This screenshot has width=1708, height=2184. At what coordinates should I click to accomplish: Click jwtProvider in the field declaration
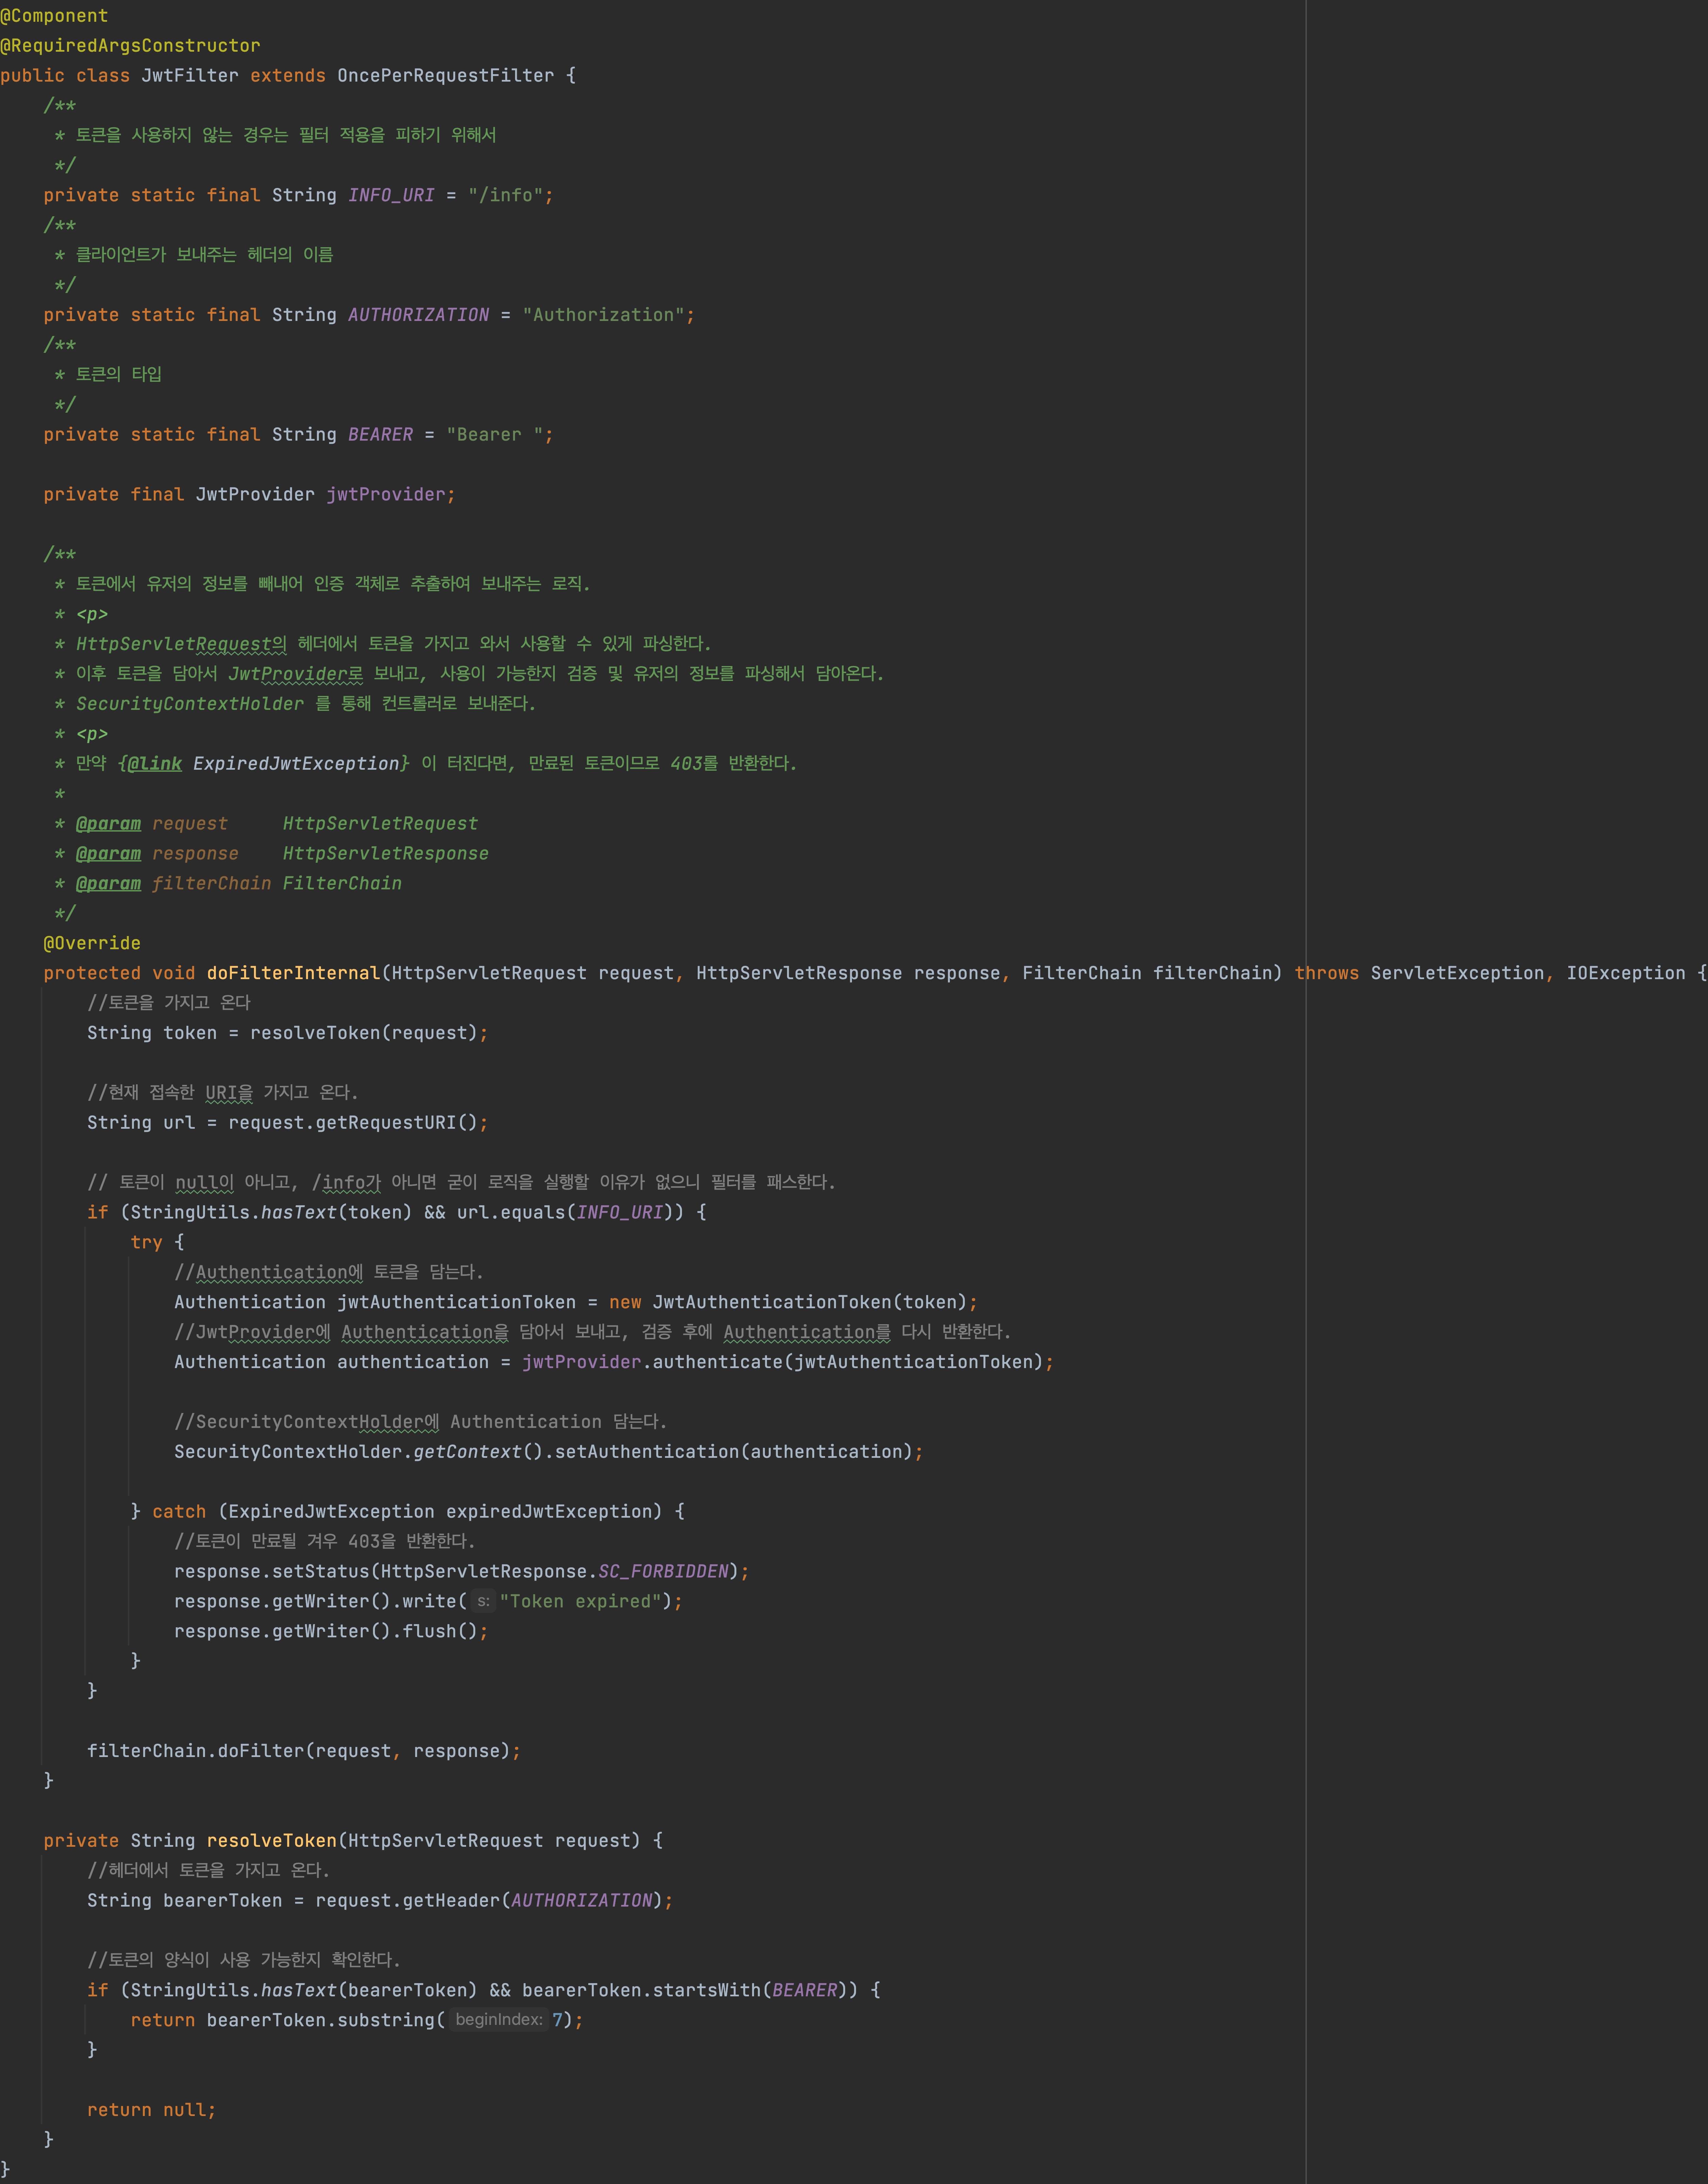point(386,495)
